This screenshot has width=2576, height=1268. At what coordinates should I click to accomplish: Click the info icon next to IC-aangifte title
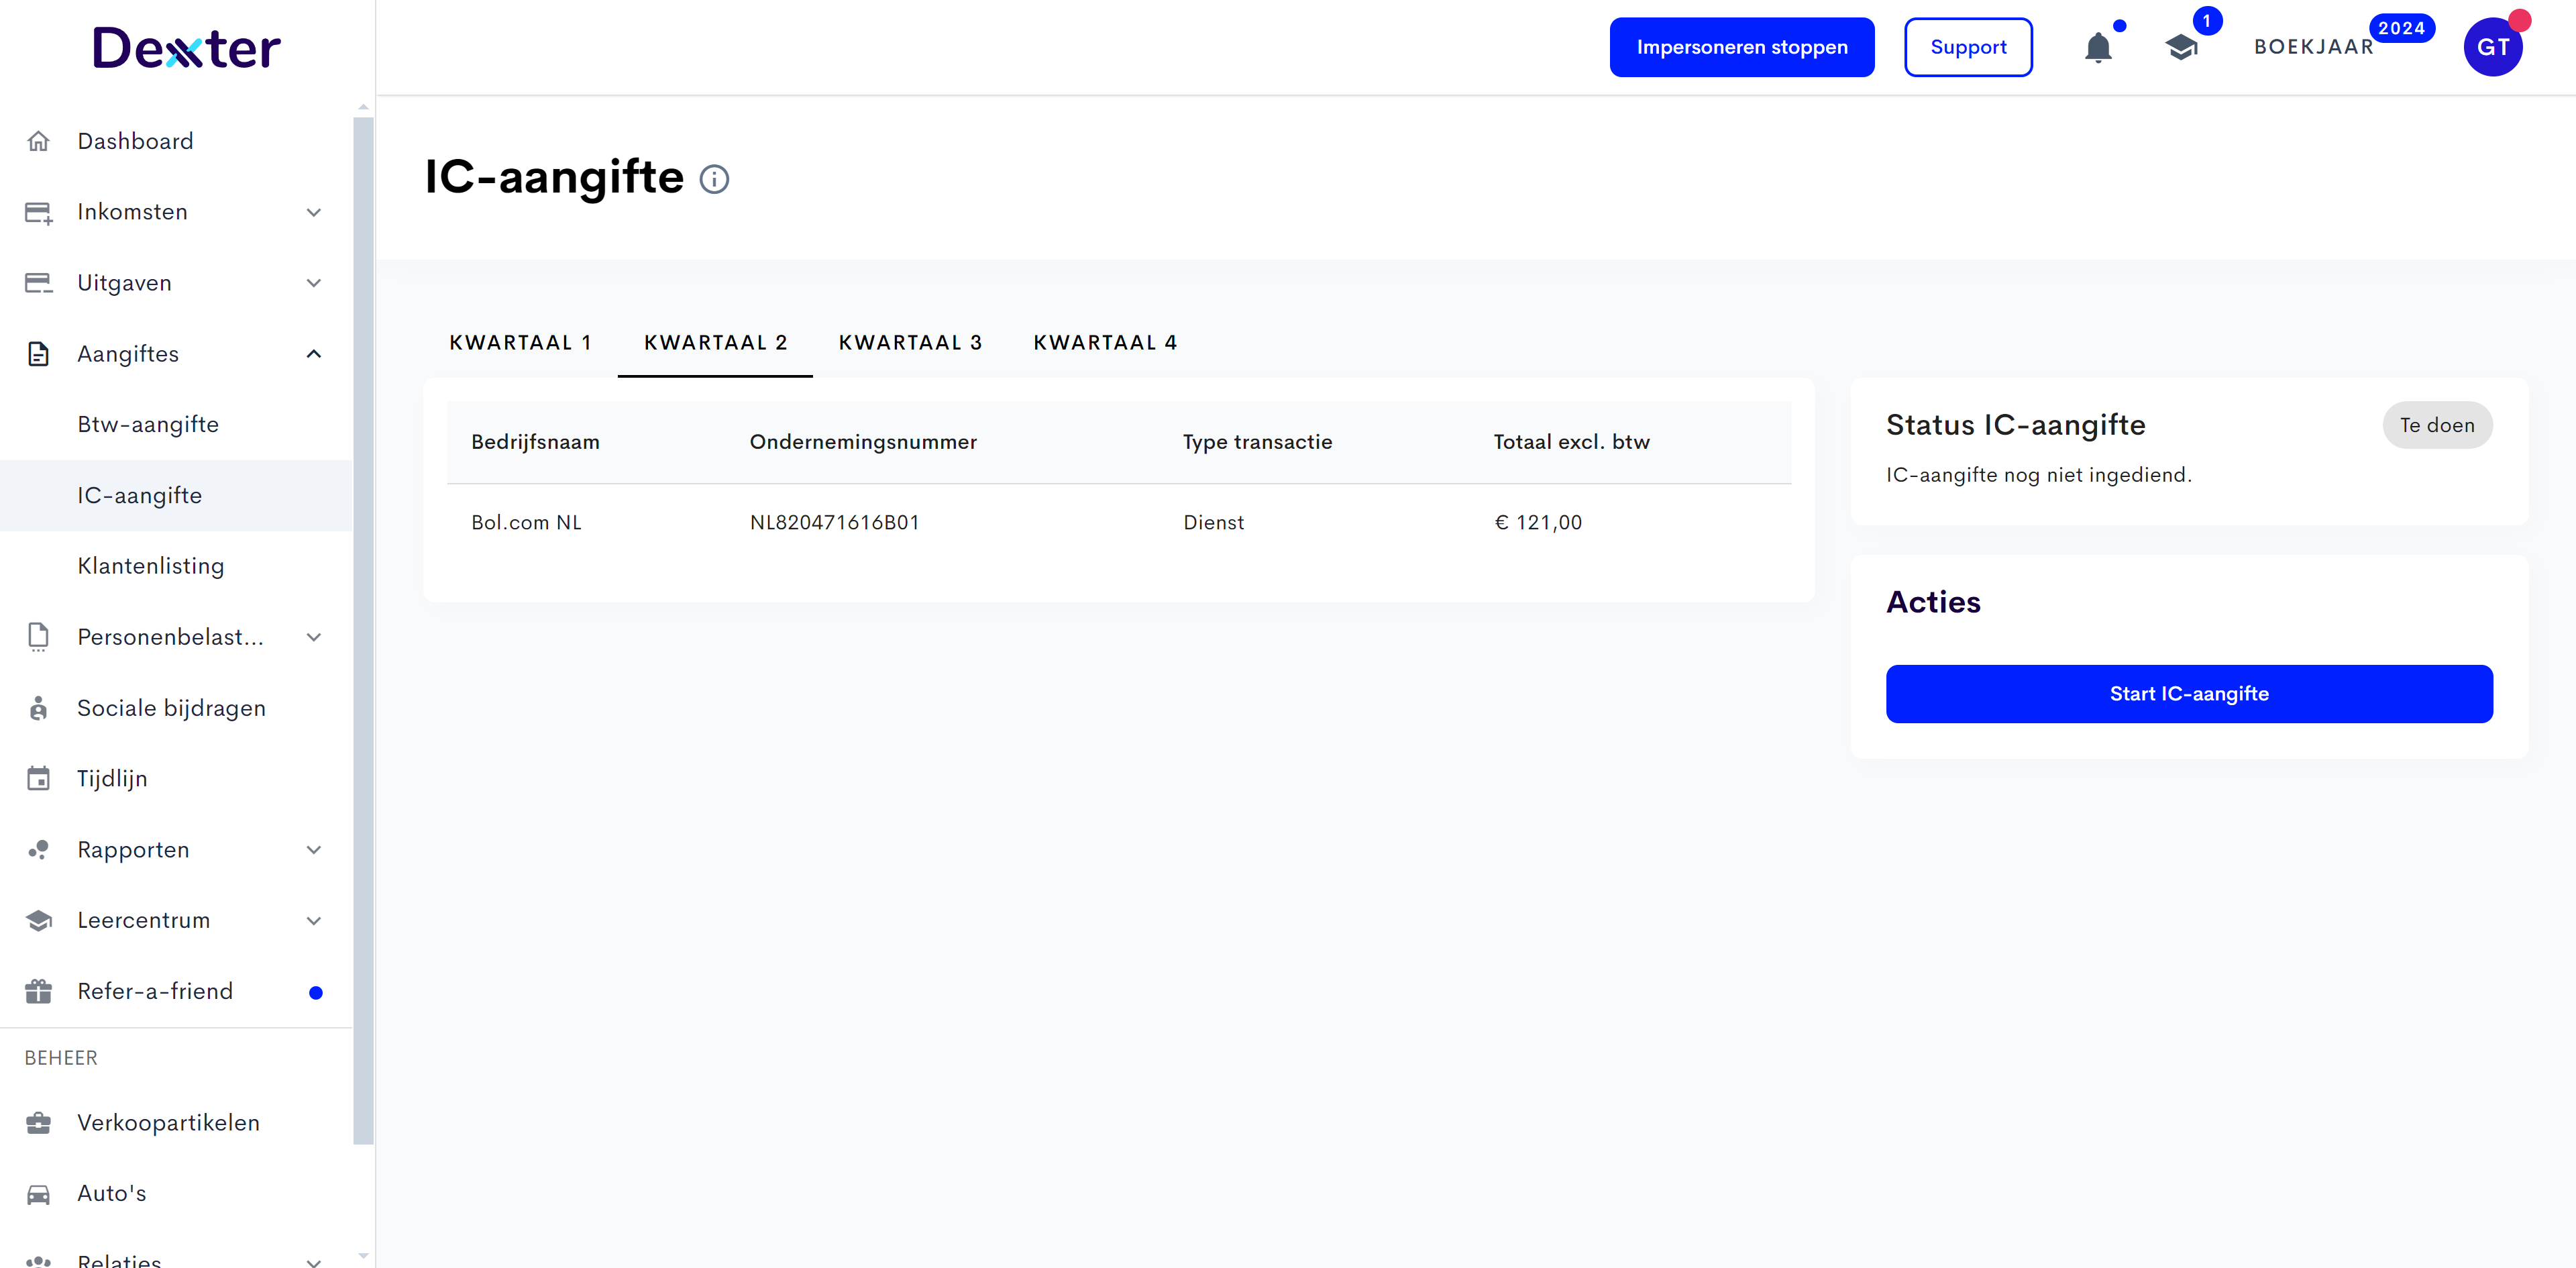(x=714, y=179)
